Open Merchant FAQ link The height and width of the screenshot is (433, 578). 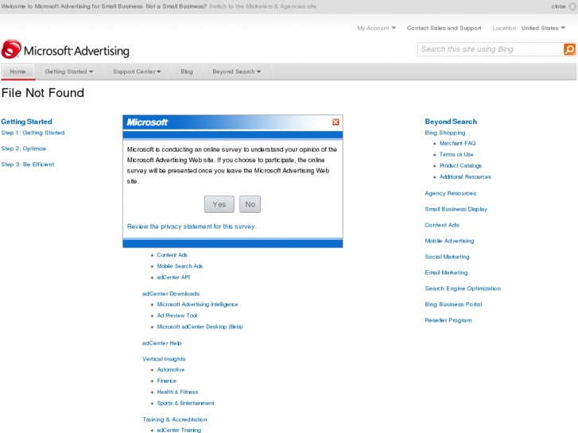[x=457, y=143]
